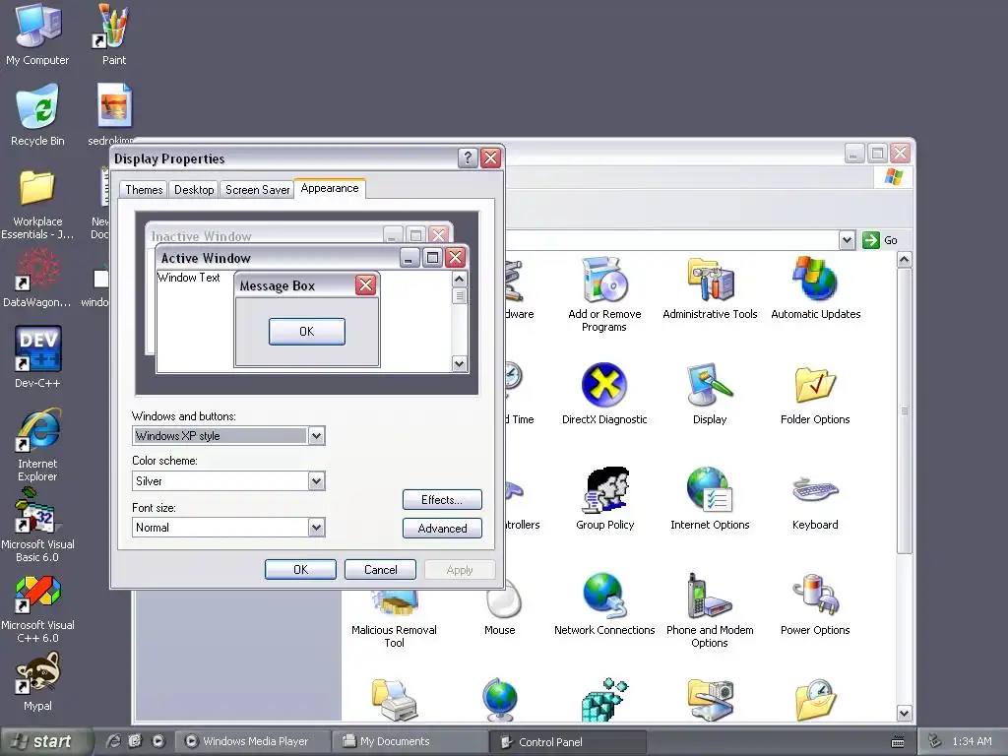The image size is (1008, 756).
Task: Select Workplace Essentials folder on desktop
Action: (37, 205)
